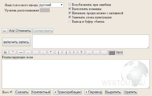Insert a semicolon symbol
The width and height of the screenshot is (152, 96).
pos(43,53)
